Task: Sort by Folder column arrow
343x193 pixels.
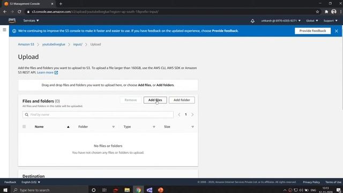Action: [113, 127]
